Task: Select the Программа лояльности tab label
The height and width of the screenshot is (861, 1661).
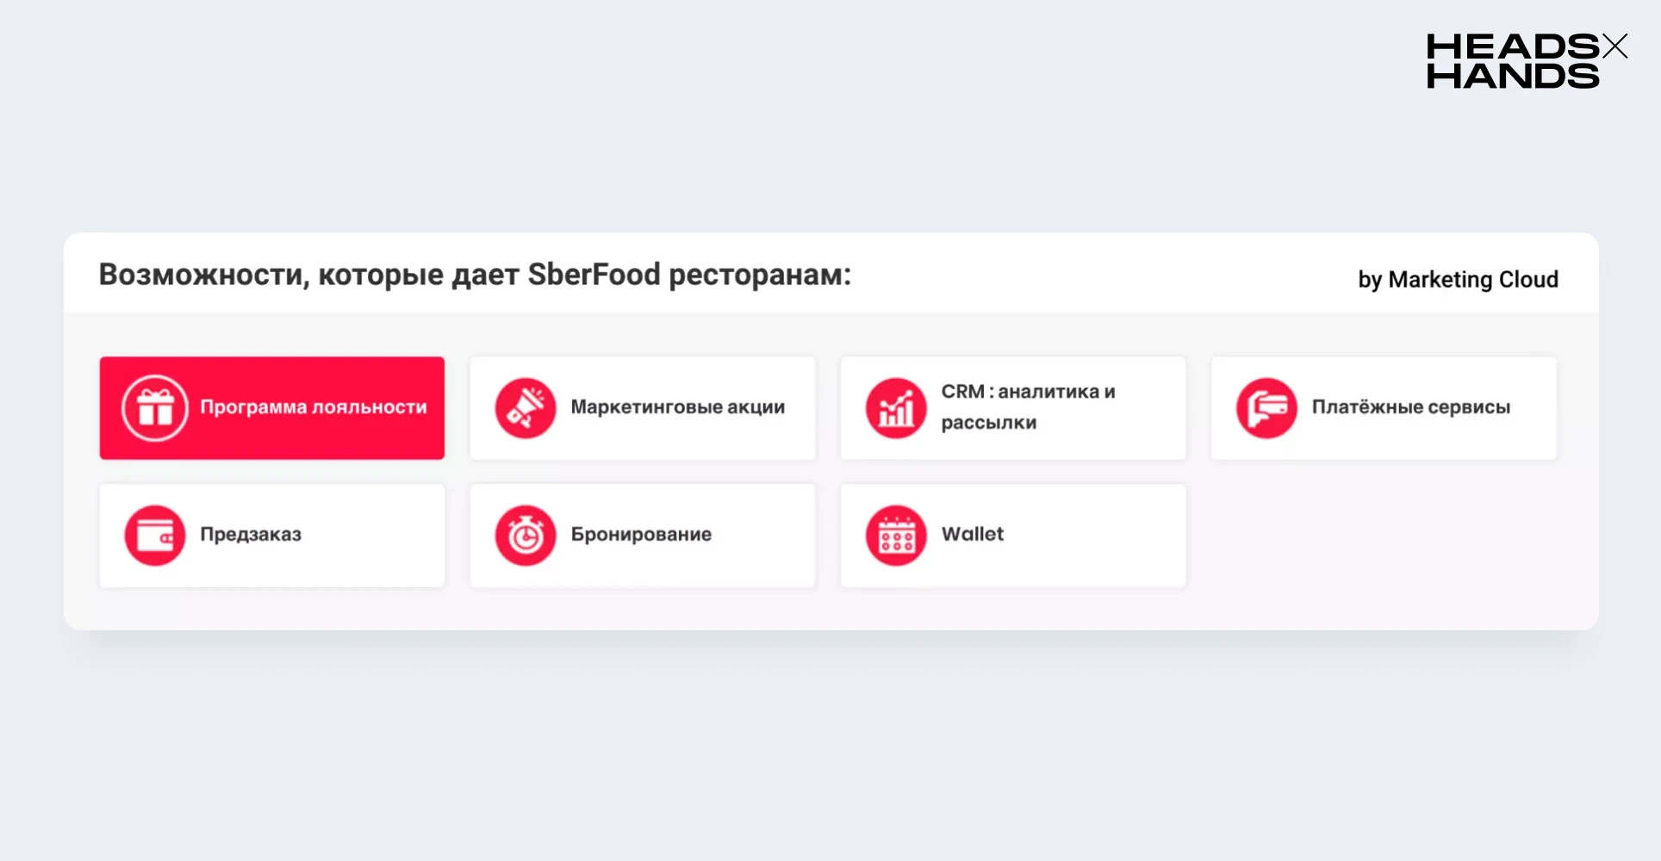Action: click(x=314, y=407)
